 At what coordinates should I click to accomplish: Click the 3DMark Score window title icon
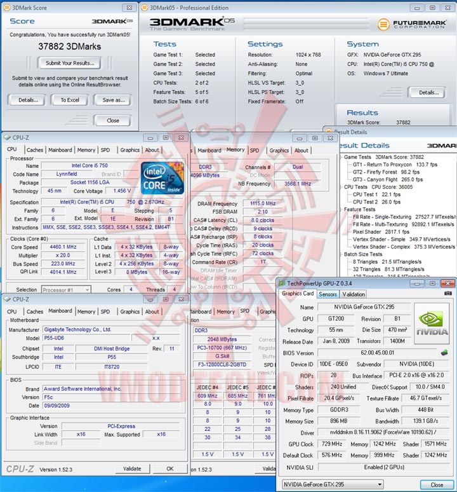click(6, 8)
